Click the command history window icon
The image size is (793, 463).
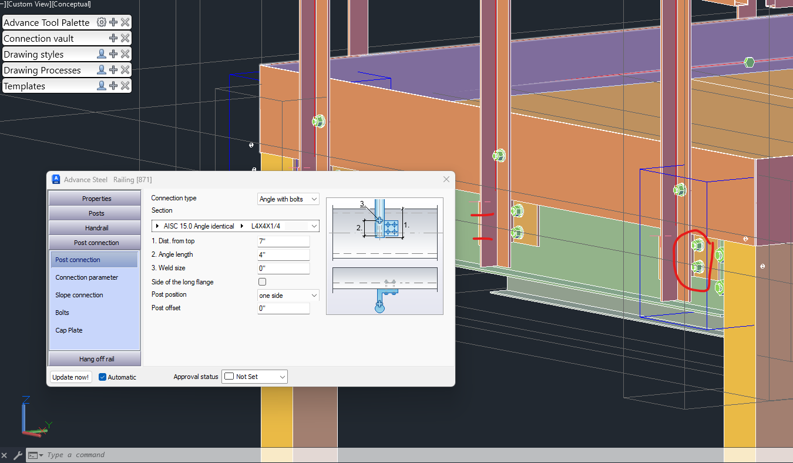point(33,455)
